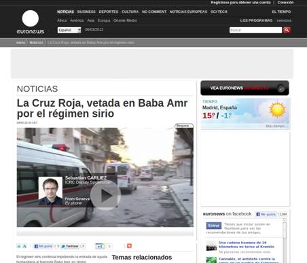Select DEPORTES in the top menu
This screenshot has width=307, height=263.
[109, 12]
